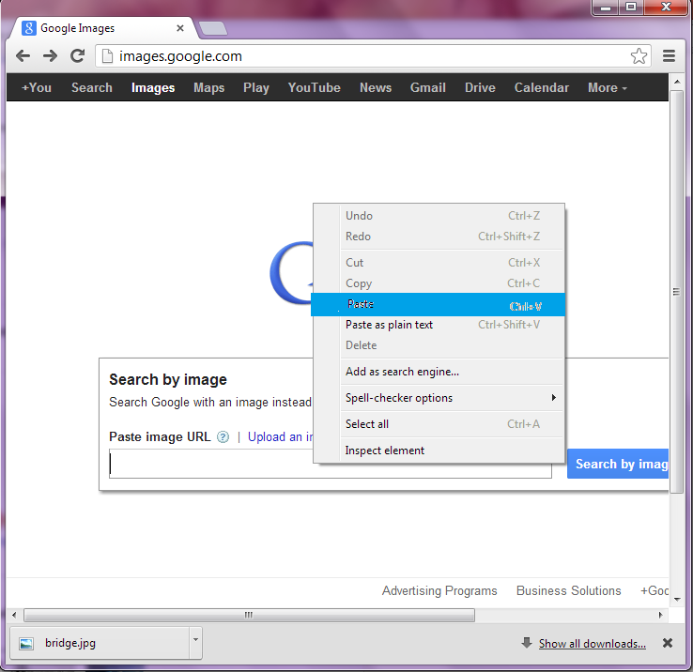Screen dimensions: 693x672
Task: Reload the page with the refresh icon
Action: (78, 55)
